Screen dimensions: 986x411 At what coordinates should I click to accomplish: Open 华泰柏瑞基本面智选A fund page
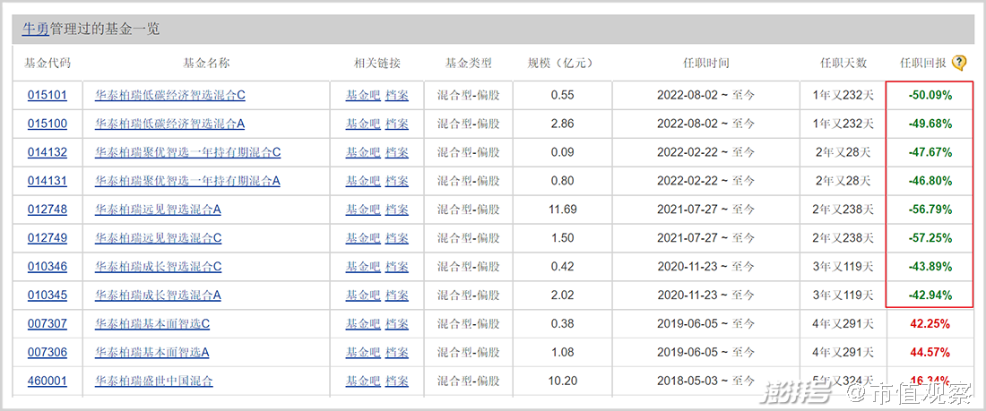click(x=151, y=352)
